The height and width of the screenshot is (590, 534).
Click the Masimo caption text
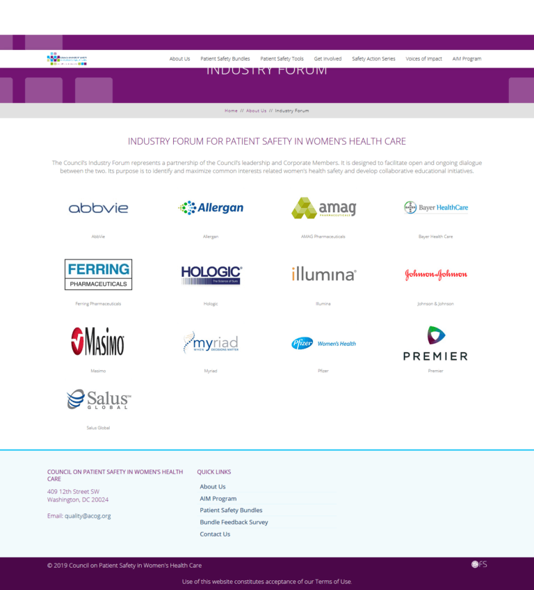pos(98,371)
